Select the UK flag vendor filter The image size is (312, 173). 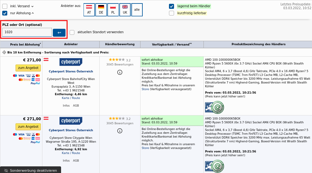coord(125,10)
